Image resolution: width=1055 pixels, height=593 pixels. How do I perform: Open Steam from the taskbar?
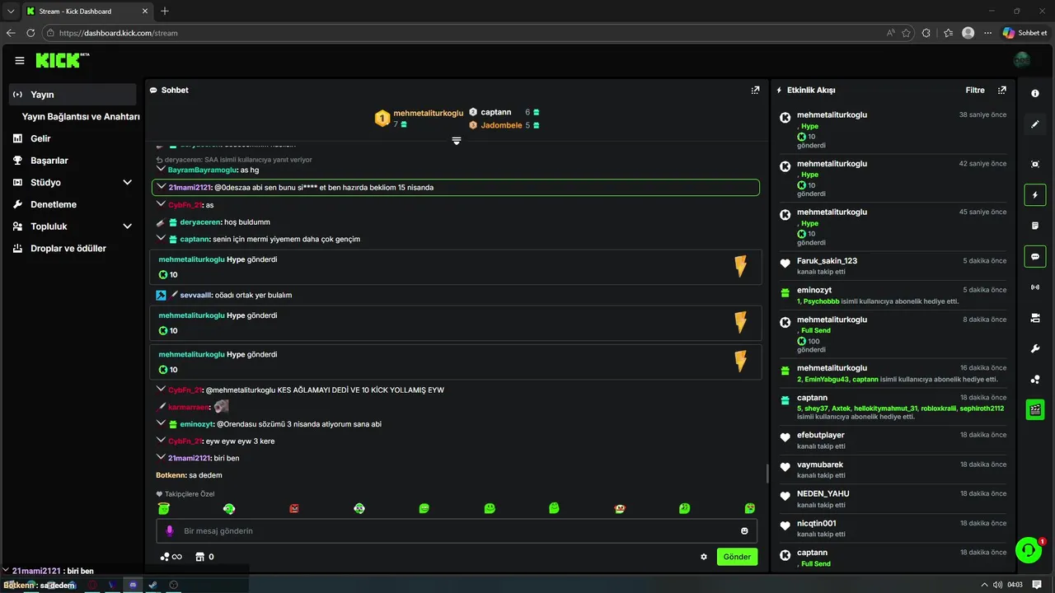pos(152,585)
